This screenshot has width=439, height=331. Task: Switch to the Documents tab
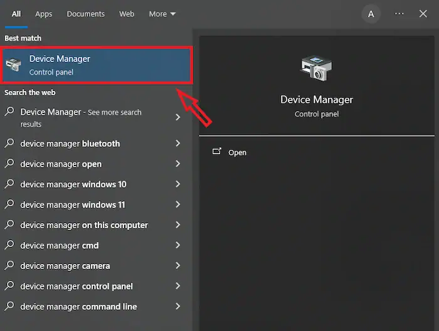[x=86, y=14]
